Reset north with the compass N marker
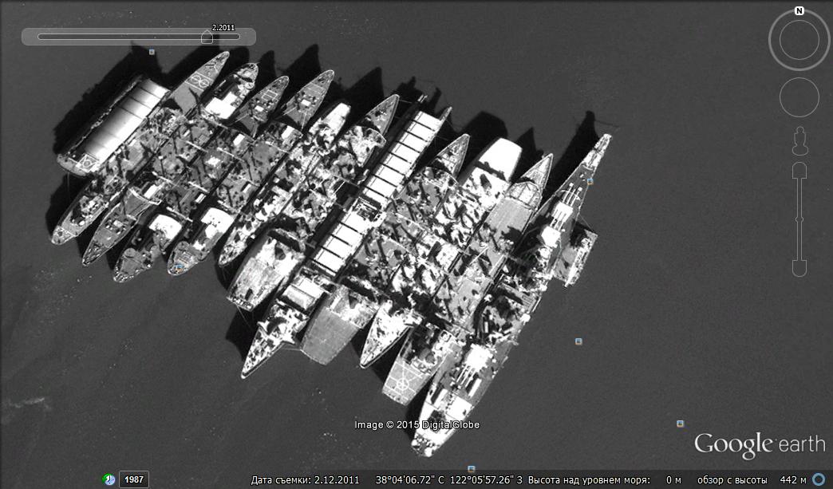This screenshot has height=489, width=833. [799, 10]
